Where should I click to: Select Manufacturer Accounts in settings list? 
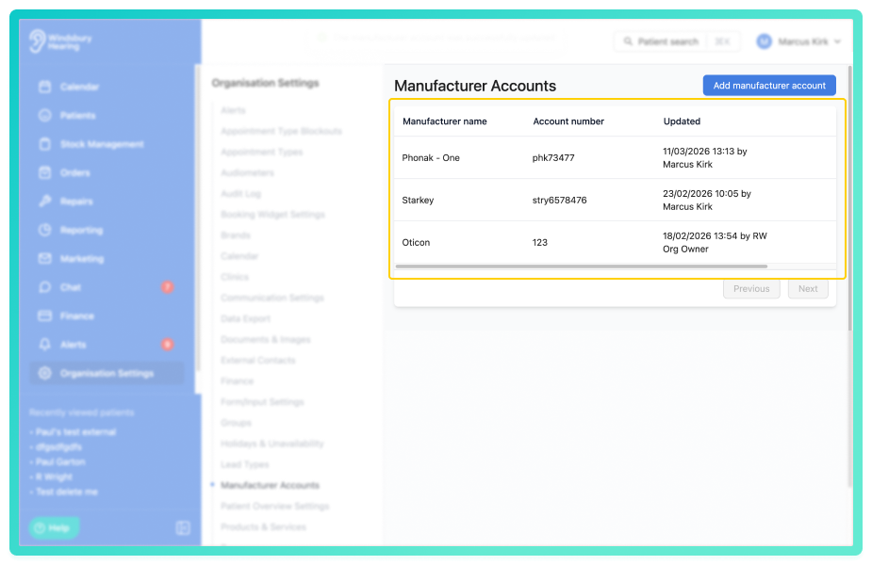(270, 486)
